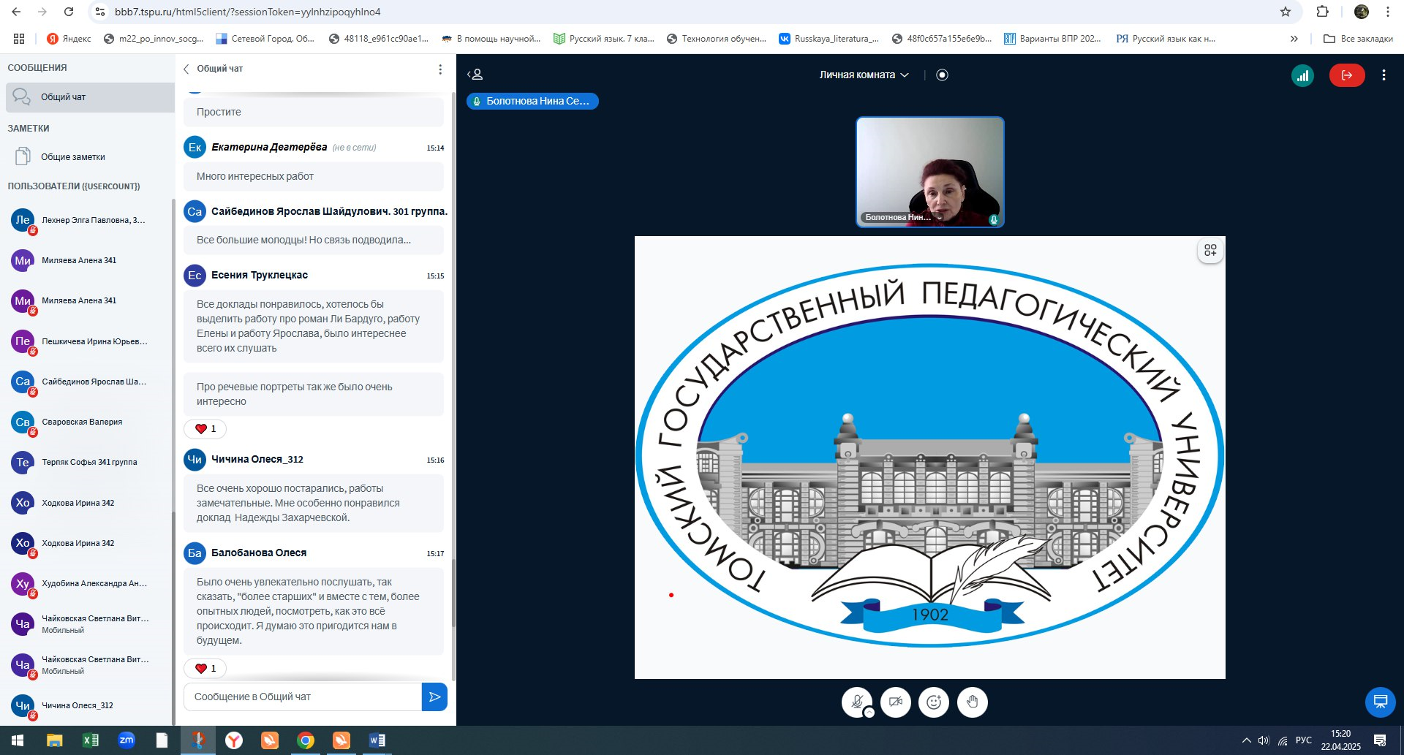Open Варианты ВПР bookmark

point(1052,39)
